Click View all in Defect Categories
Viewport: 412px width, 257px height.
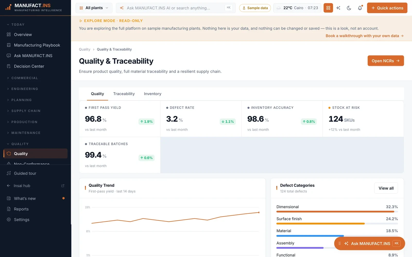386,188
